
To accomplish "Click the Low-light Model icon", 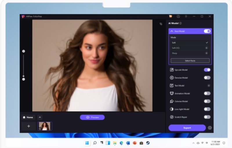I will 172,109.
